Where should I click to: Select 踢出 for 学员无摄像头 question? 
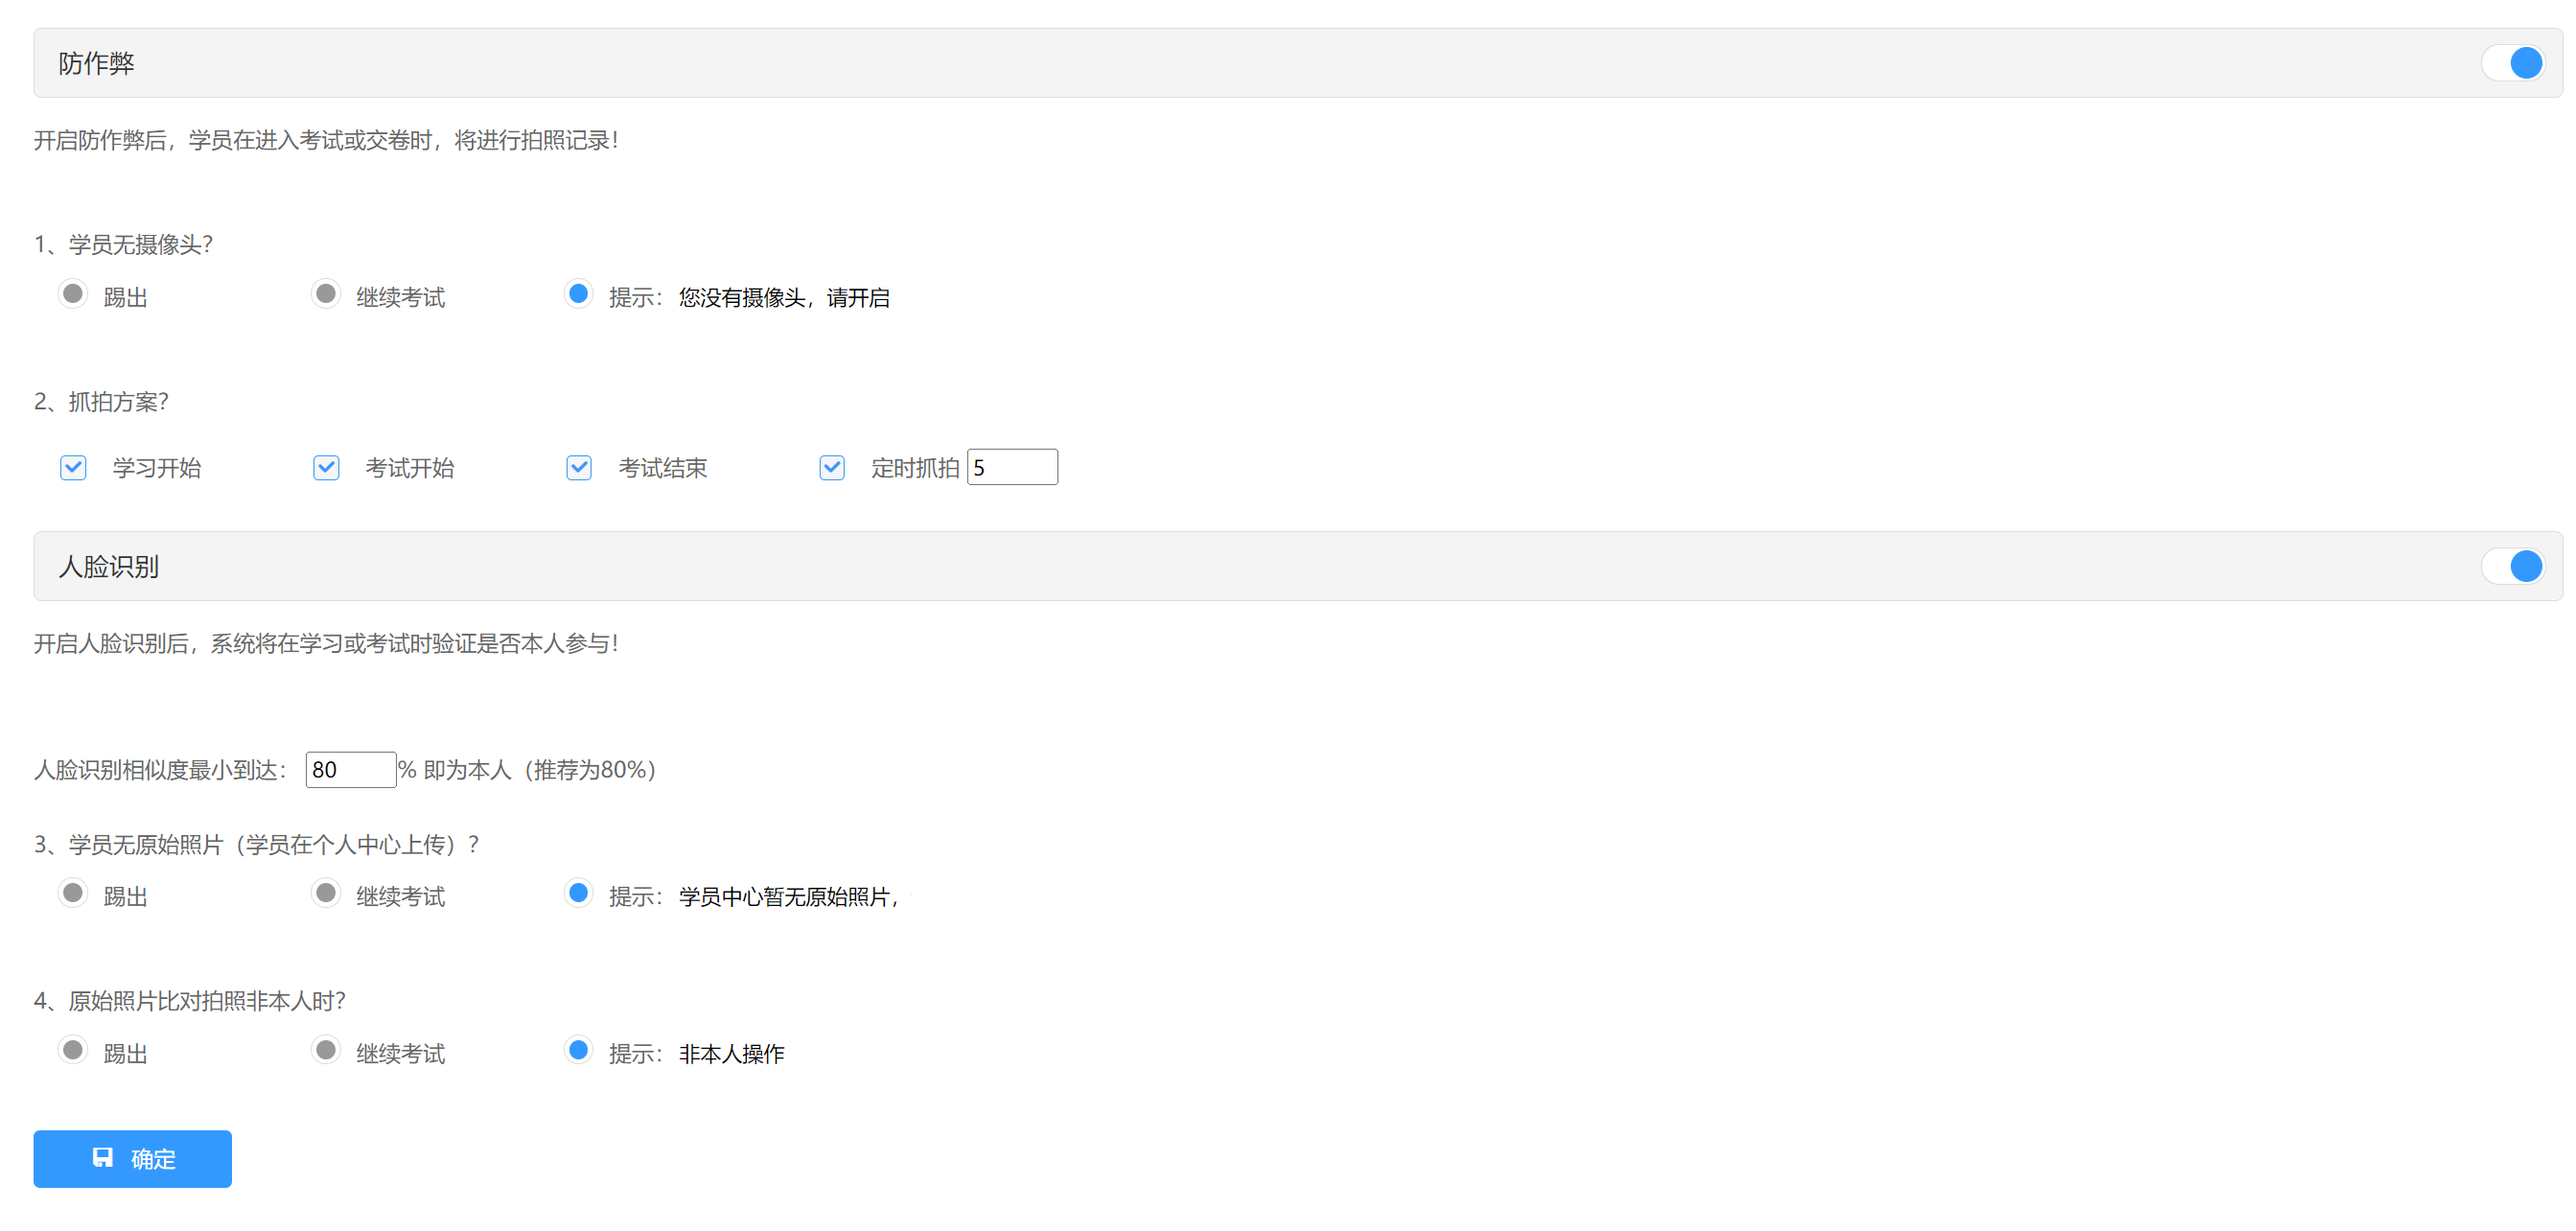pos(73,294)
